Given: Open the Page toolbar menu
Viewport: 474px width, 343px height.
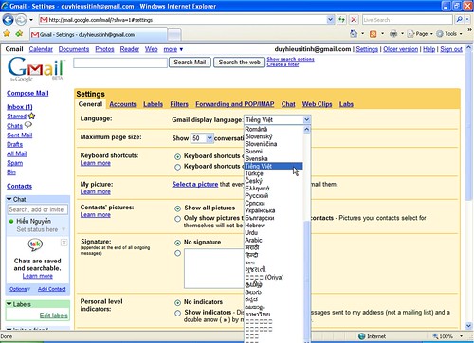Looking at the screenshot, I should click(420, 34).
